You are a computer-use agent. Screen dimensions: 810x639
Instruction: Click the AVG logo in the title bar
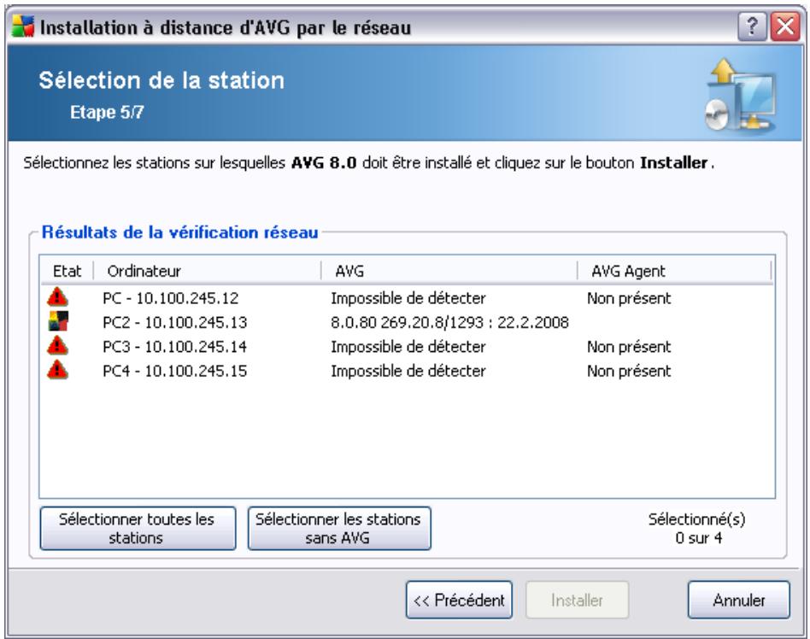(23, 26)
